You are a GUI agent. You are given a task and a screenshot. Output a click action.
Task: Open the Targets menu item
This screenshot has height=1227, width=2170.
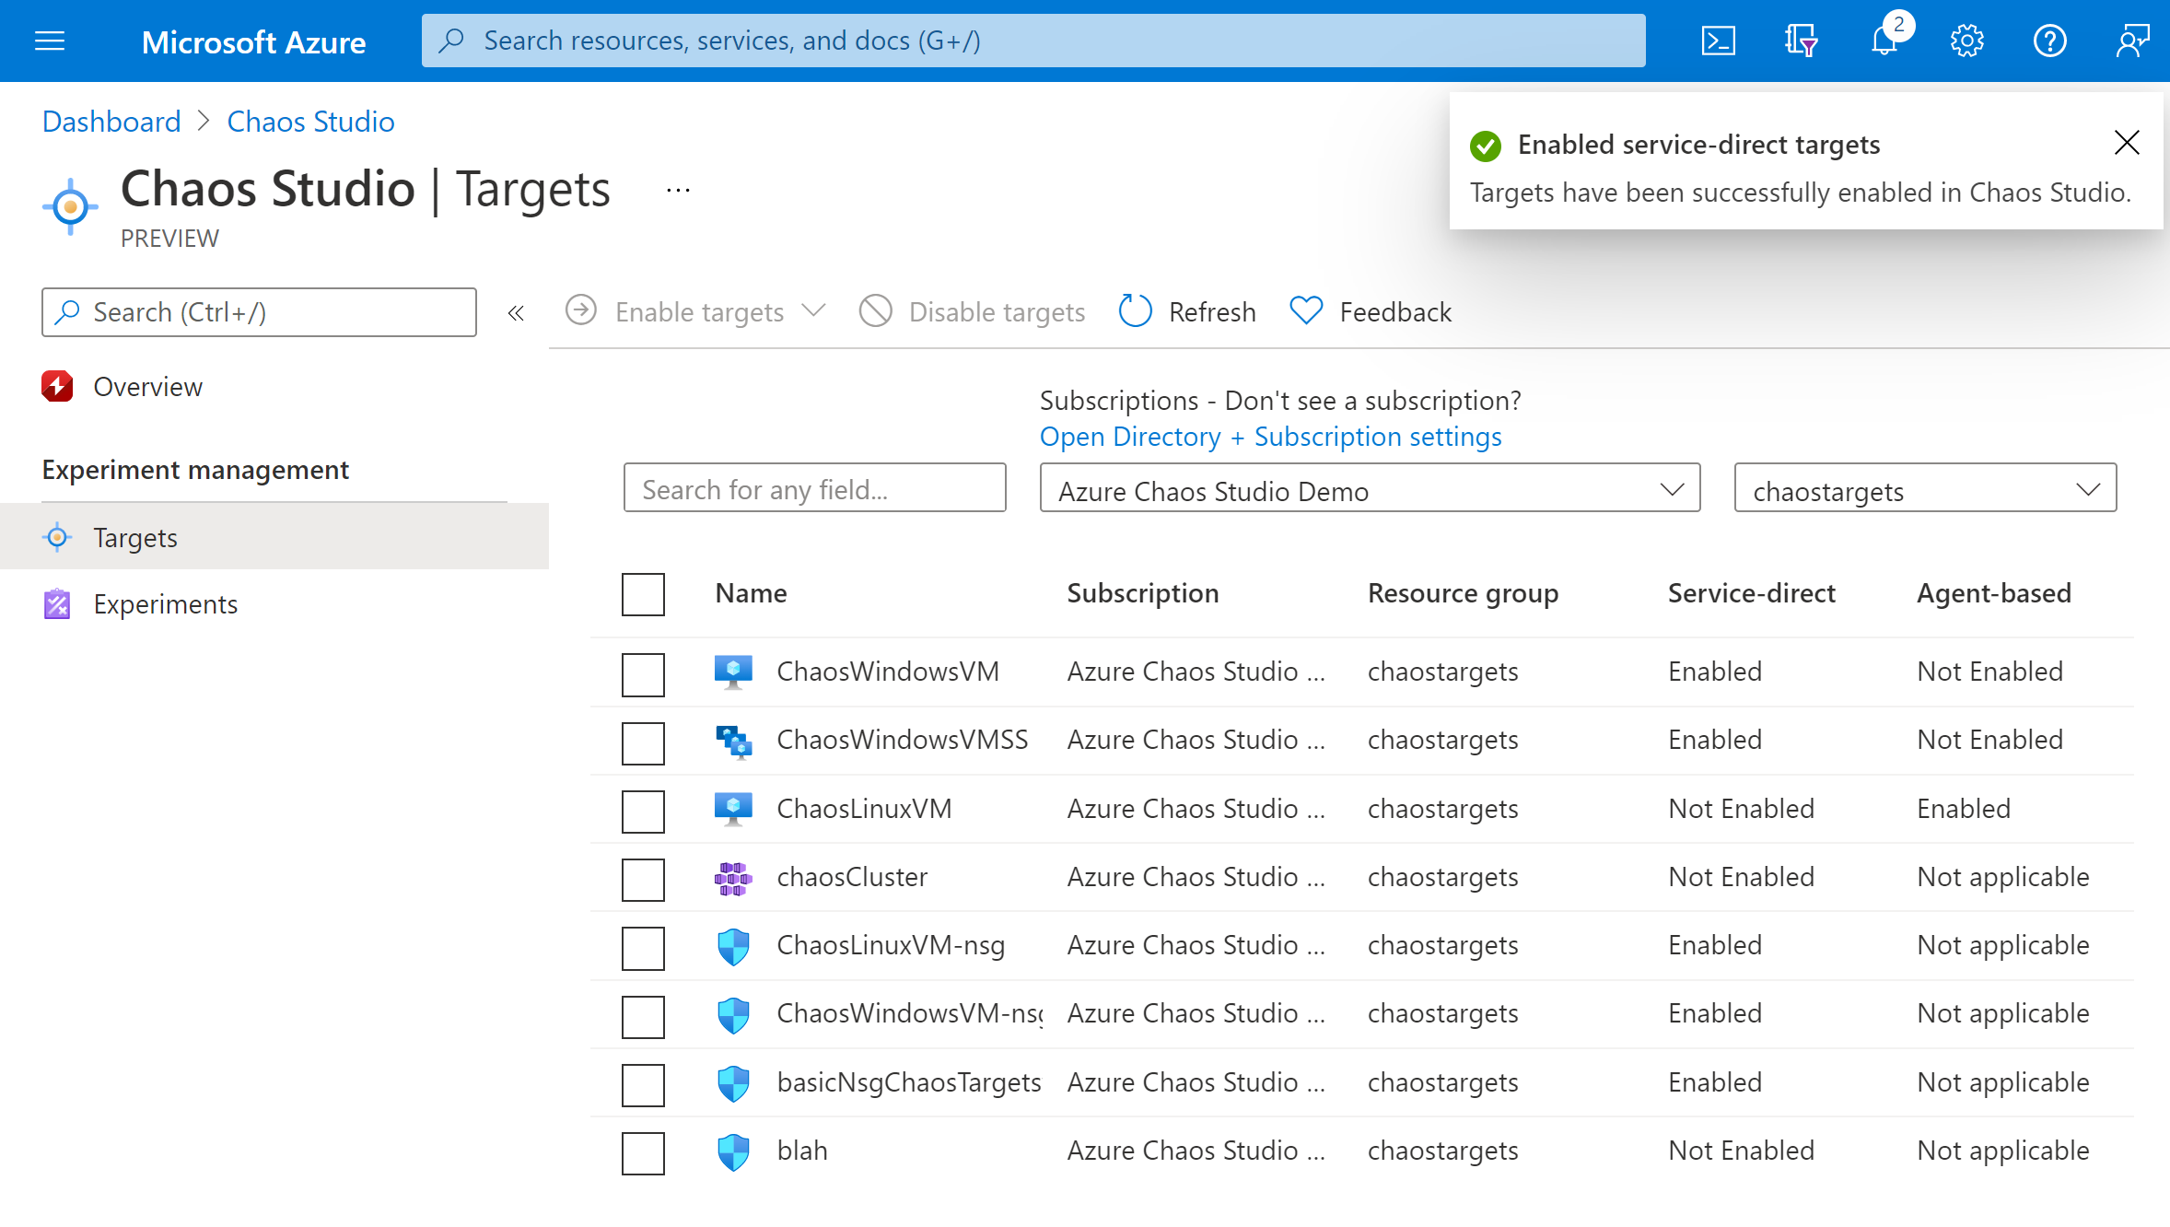click(134, 537)
